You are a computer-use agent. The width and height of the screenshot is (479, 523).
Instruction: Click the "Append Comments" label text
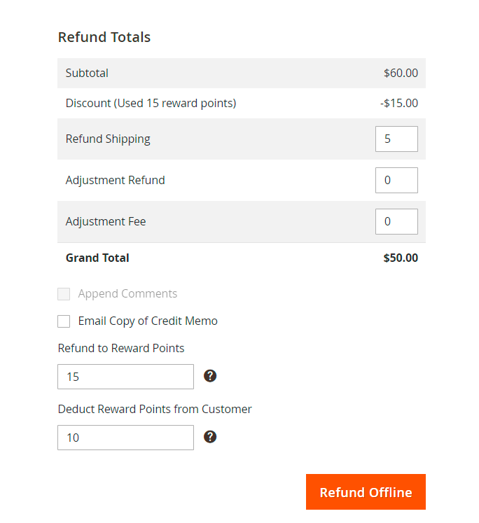[127, 294]
